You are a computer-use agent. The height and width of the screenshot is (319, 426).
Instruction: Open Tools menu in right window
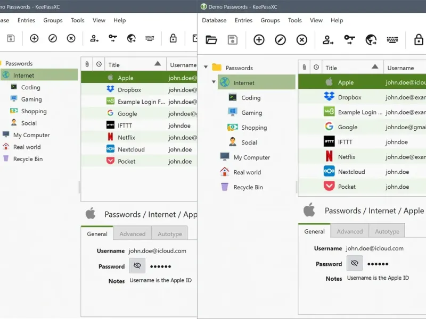click(x=295, y=20)
